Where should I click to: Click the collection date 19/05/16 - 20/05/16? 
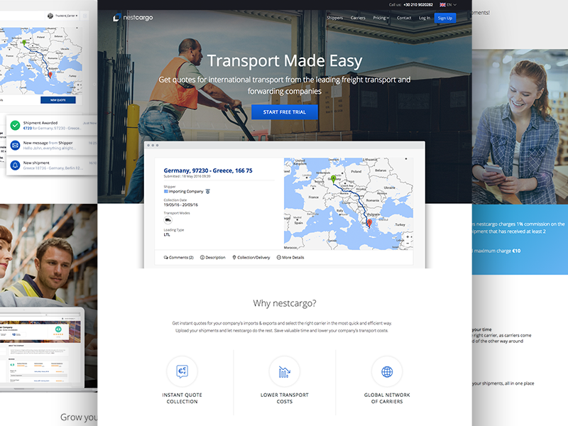click(x=181, y=204)
